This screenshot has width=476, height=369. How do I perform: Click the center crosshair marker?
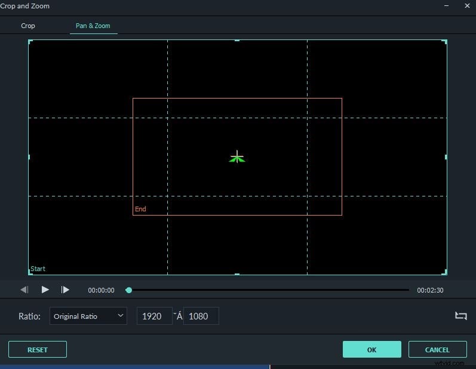(x=237, y=157)
